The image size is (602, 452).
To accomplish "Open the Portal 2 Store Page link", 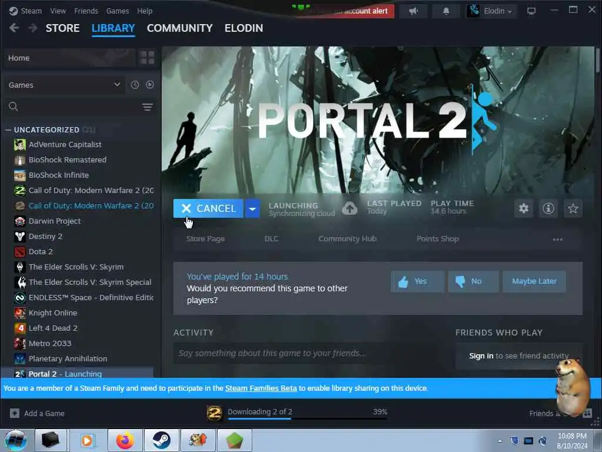I will click(205, 239).
